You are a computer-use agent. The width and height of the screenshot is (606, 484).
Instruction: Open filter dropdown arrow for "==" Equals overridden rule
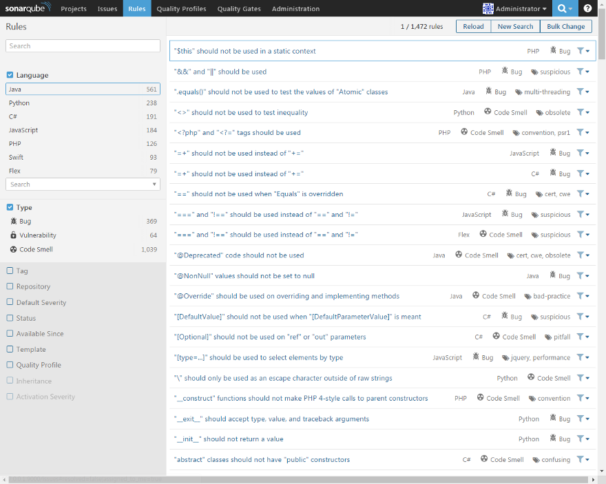pyautogui.click(x=587, y=194)
